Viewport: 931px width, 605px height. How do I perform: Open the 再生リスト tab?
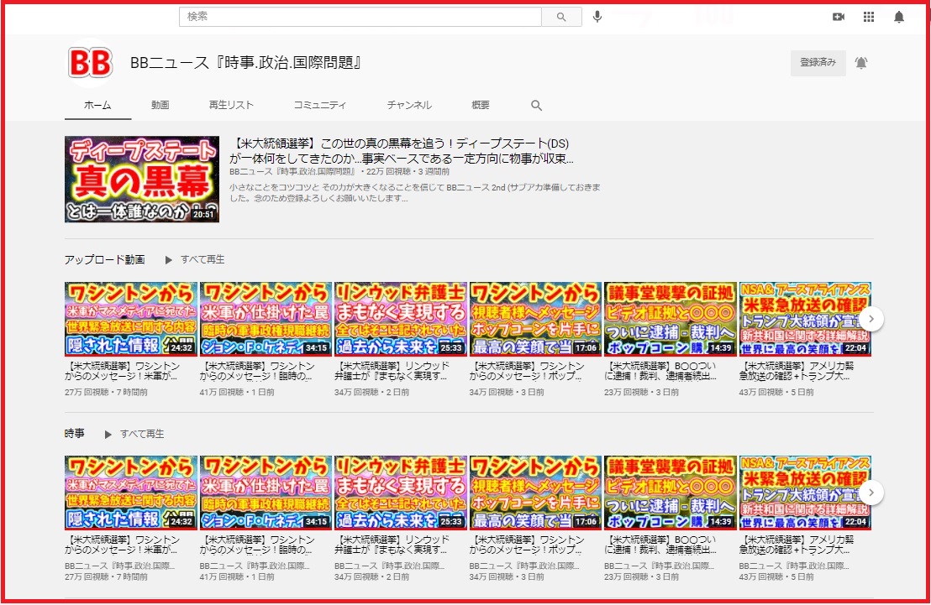[x=231, y=105]
